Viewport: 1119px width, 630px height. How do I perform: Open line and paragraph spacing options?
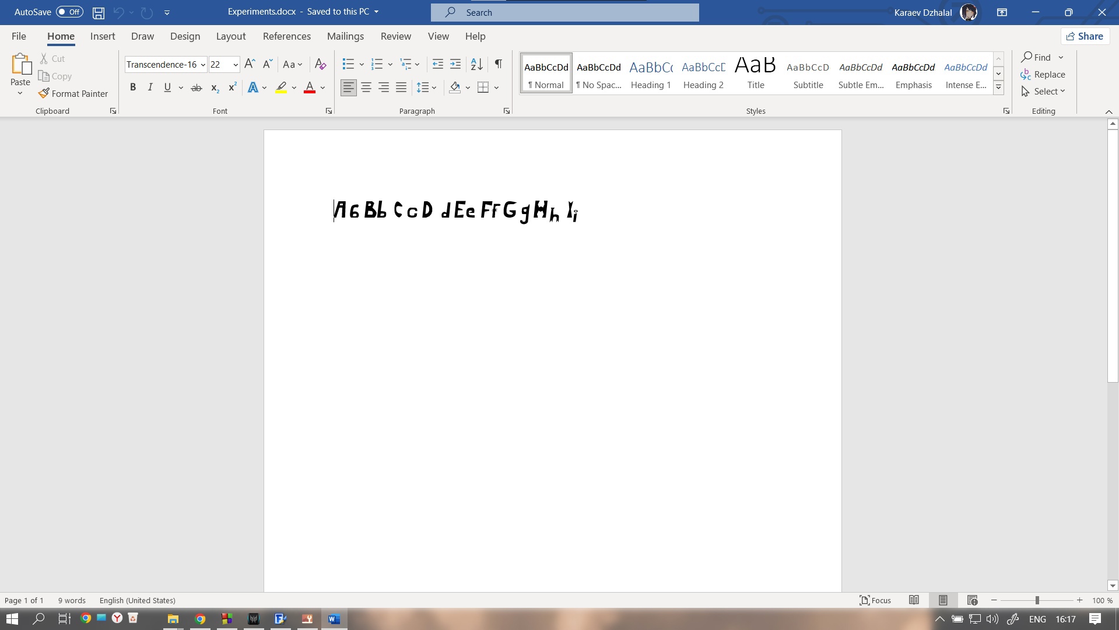tap(426, 87)
